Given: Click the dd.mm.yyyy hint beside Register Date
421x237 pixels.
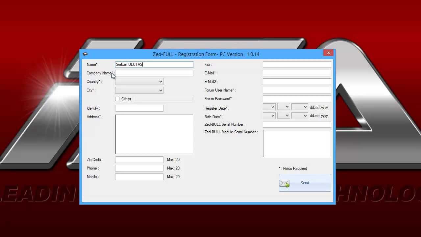Looking at the screenshot, I should point(319,107).
